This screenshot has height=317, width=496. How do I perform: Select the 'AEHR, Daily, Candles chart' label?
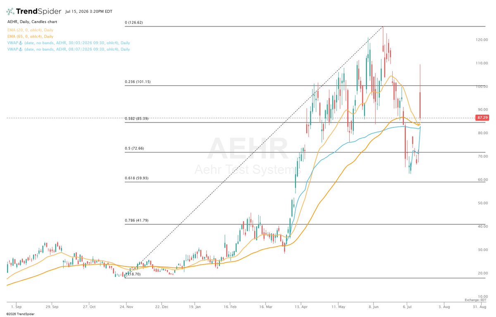click(32, 21)
